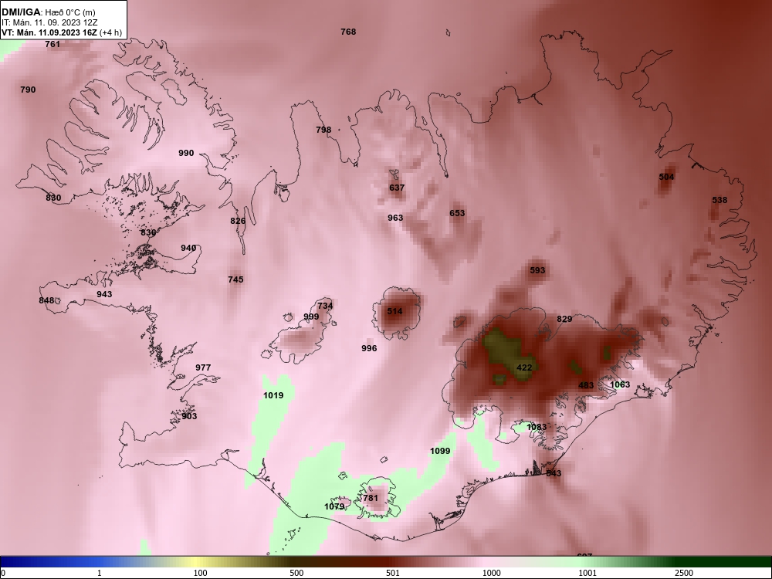
Task: Click the 538 value near the east coast
Action: (x=720, y=200)
